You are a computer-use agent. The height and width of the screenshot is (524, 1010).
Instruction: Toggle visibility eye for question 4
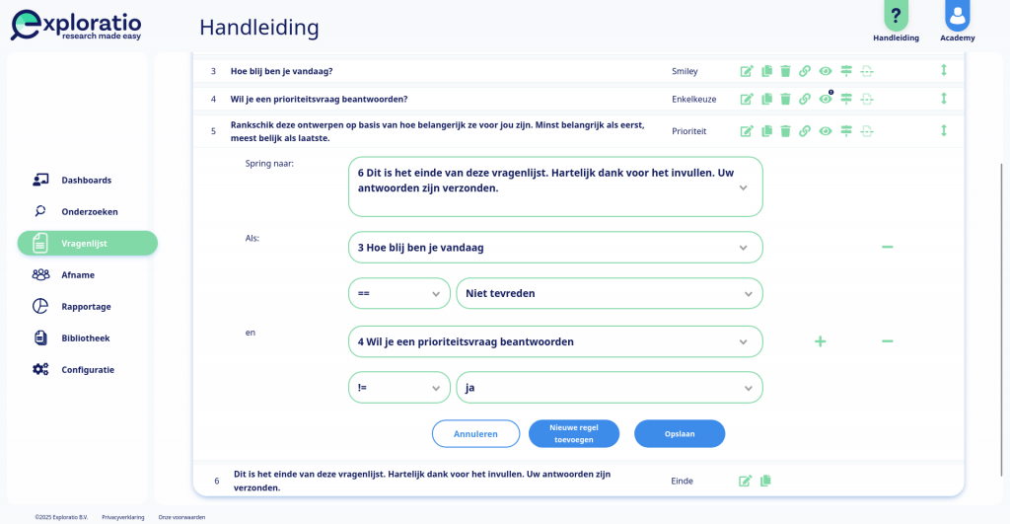826,99
